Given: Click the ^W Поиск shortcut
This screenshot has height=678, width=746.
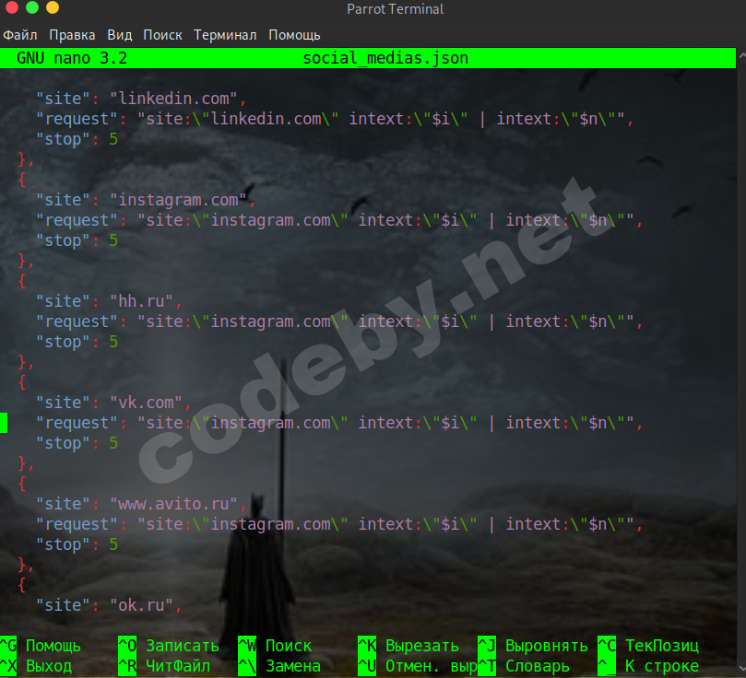Looking at the screenshot, I should [x=275, y=646].
